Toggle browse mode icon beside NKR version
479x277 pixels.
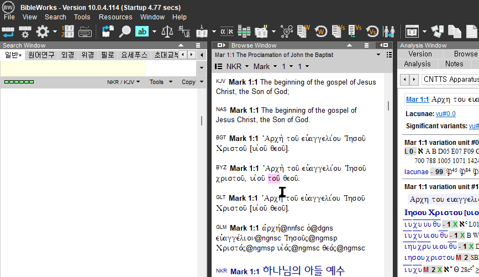(x=218, y=66)
